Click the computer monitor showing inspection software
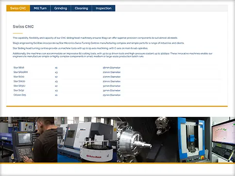 tap(223, 132)
